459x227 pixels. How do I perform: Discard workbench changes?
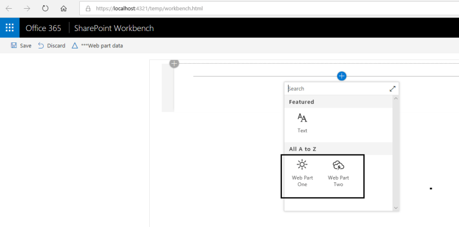pos(51,46)
